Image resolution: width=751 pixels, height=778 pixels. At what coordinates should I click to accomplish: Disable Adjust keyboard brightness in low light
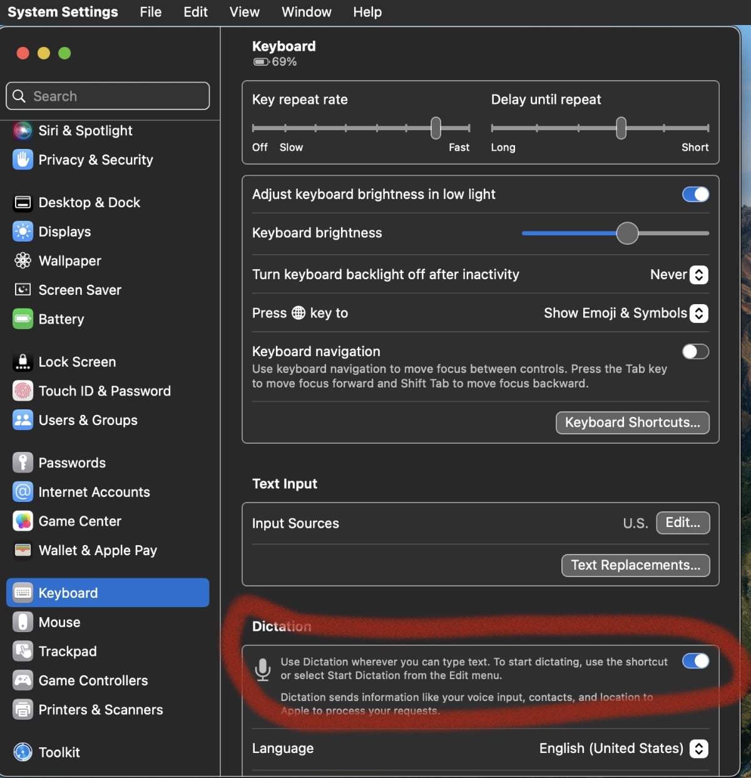pyautogui.click(x=695, y=195)
